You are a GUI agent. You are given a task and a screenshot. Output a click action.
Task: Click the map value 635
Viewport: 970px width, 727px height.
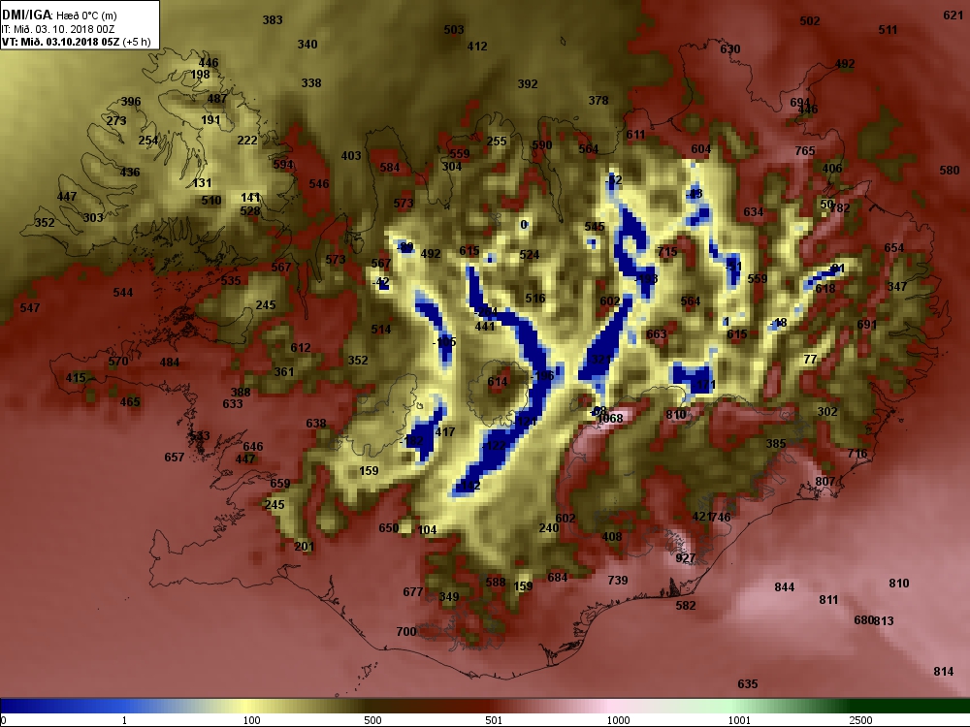point(748,683)
